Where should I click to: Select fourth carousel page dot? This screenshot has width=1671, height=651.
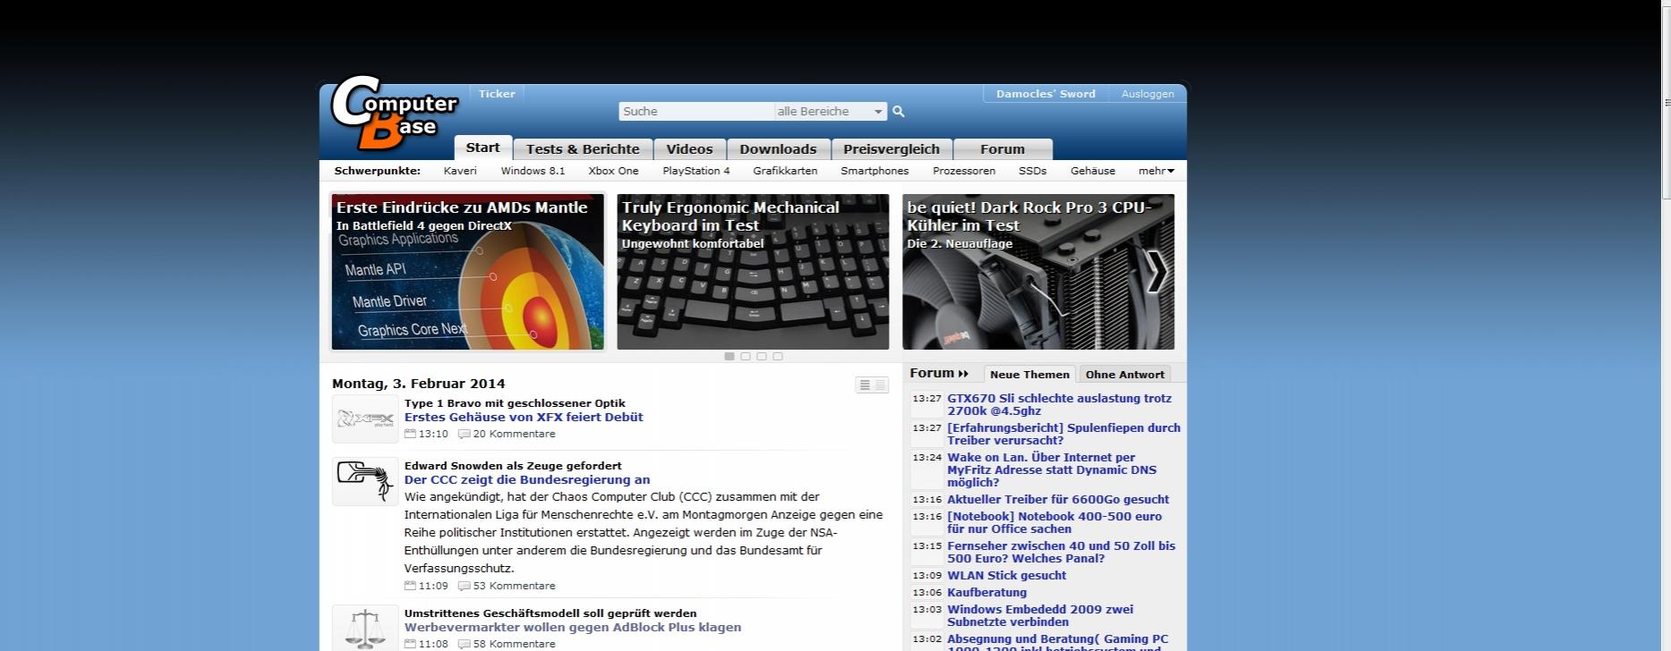[778, 356]
